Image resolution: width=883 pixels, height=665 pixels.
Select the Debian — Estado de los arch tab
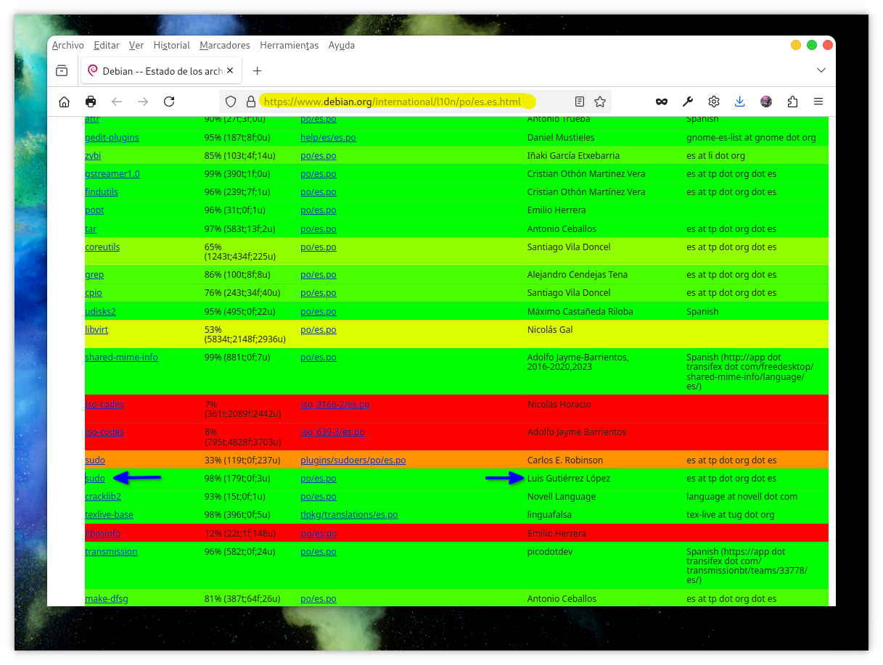161,70
